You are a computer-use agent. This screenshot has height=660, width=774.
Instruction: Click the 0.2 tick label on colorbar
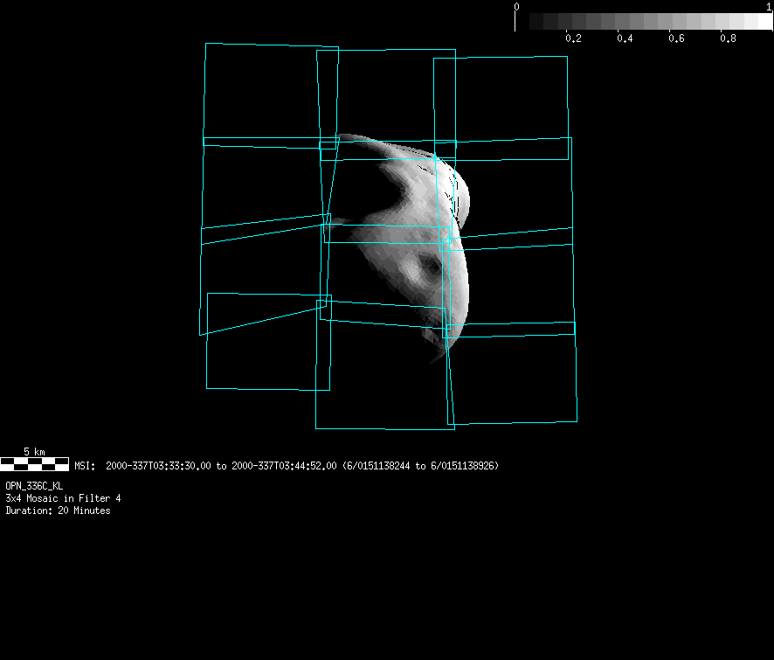(x=573, y=38)
